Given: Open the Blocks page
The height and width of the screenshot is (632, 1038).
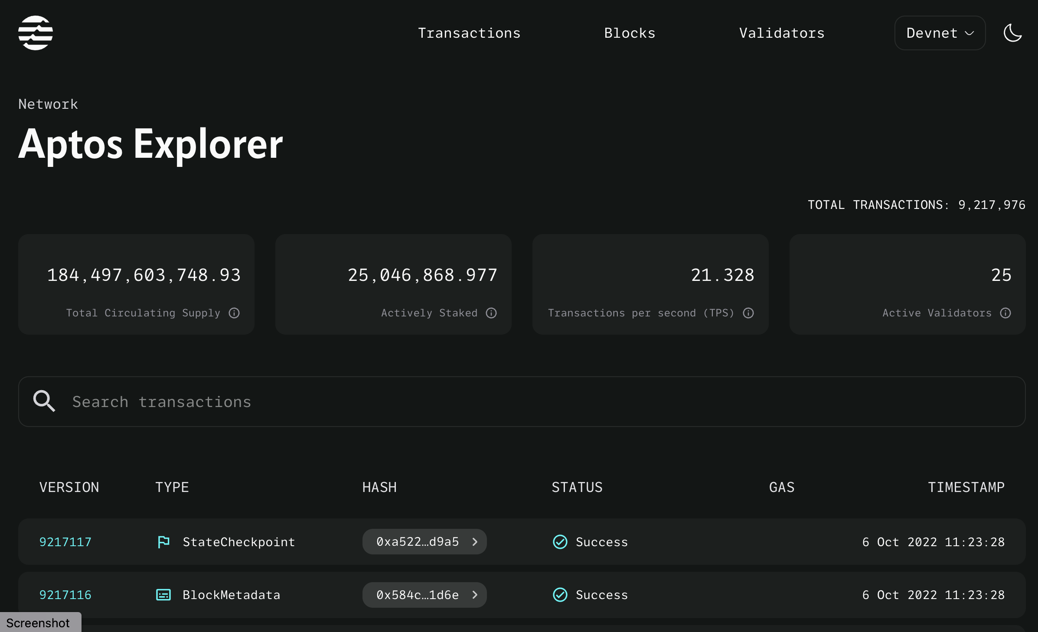Looking at the screenshot, I should (x=630, y=33).
